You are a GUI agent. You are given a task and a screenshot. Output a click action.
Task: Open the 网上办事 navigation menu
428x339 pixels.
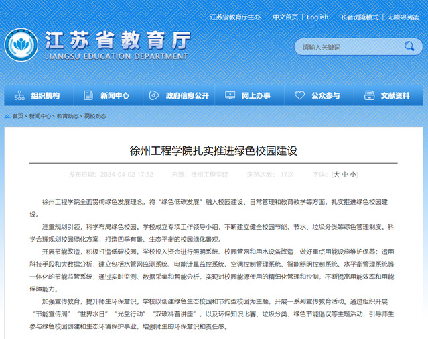[256, 95]
